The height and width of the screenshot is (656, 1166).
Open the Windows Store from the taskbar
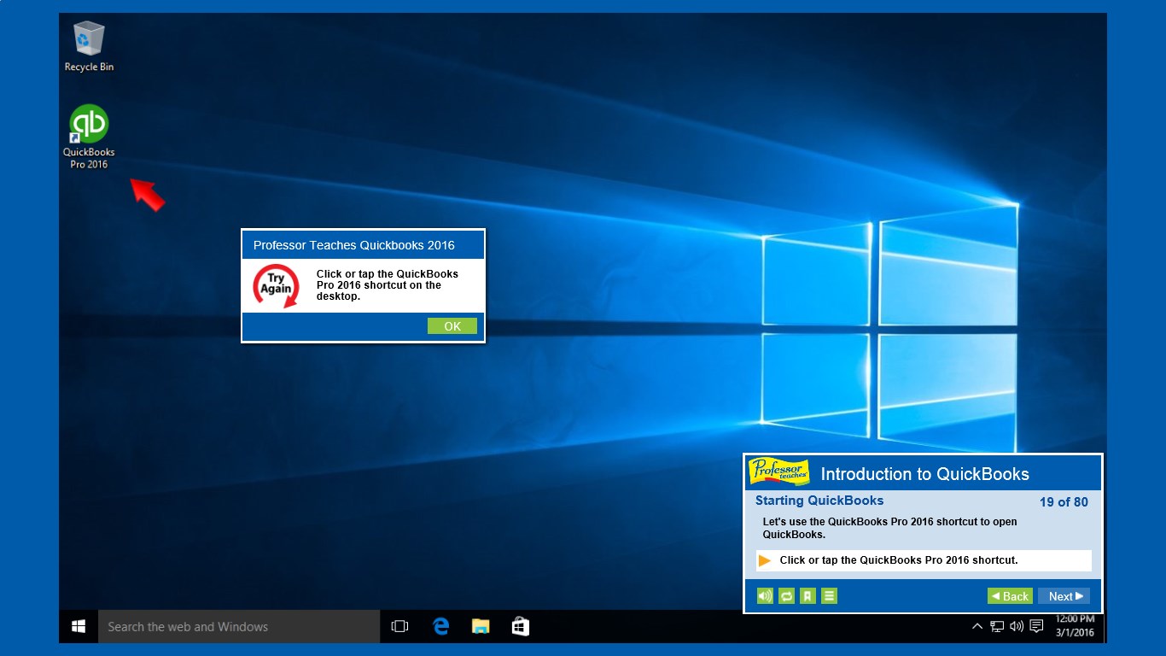point(520,626)
